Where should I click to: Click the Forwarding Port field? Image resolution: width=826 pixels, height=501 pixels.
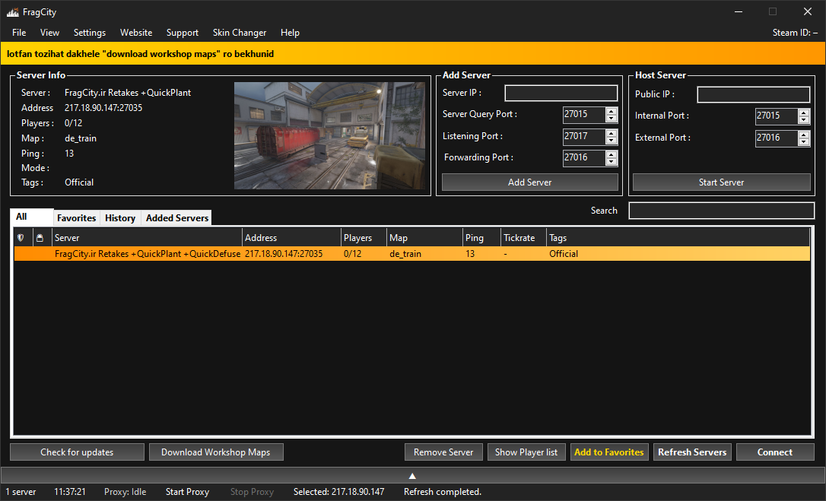584,157
